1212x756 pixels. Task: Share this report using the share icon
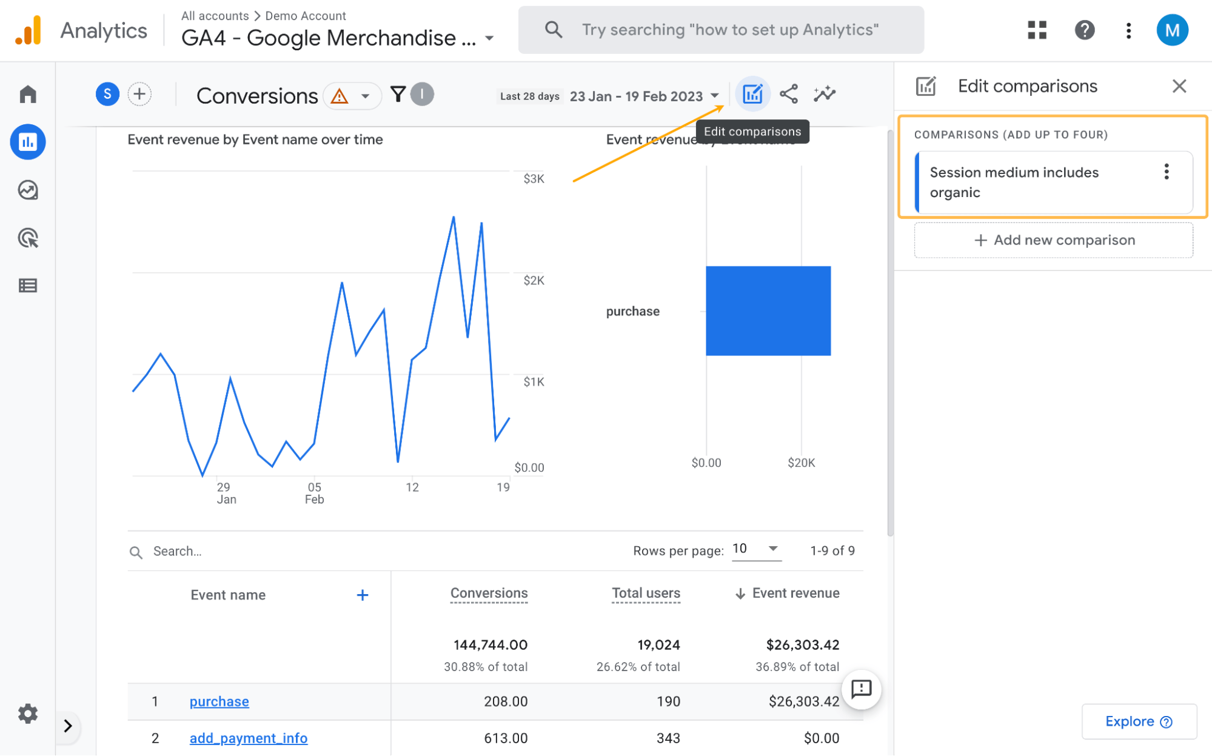(789, 94)
